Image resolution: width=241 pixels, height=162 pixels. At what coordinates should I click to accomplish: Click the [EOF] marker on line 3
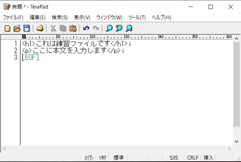coord(30,57)
